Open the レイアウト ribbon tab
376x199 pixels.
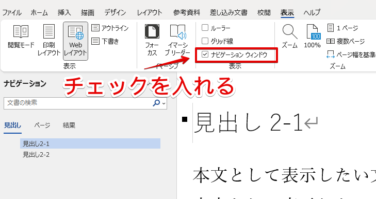pos(150,12)
